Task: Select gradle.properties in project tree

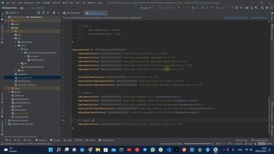Action: pos(21,103)
